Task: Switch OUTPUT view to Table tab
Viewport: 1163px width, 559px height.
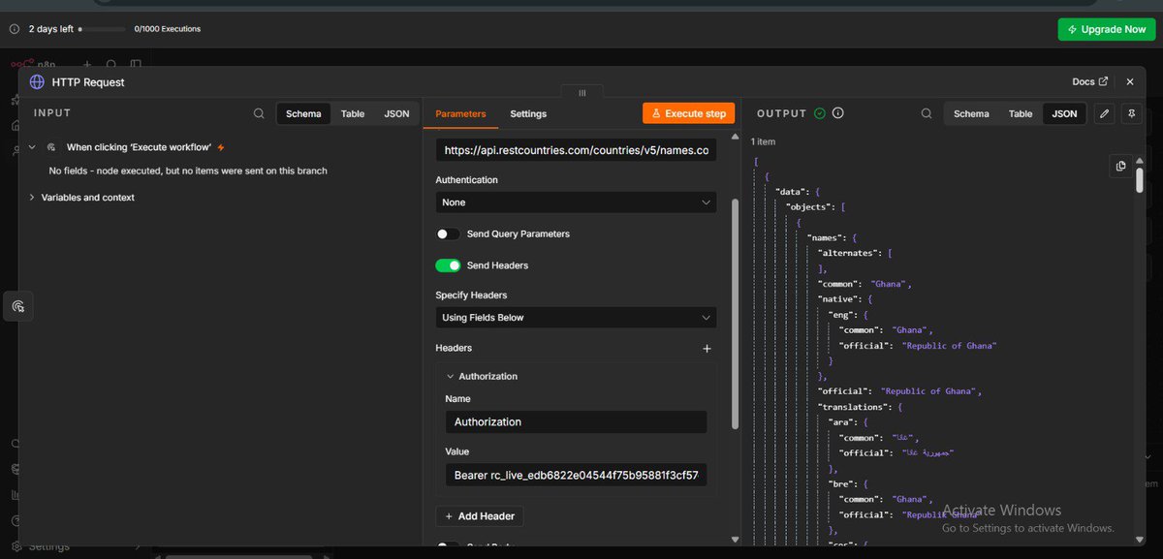Action: coord(1021,113)
